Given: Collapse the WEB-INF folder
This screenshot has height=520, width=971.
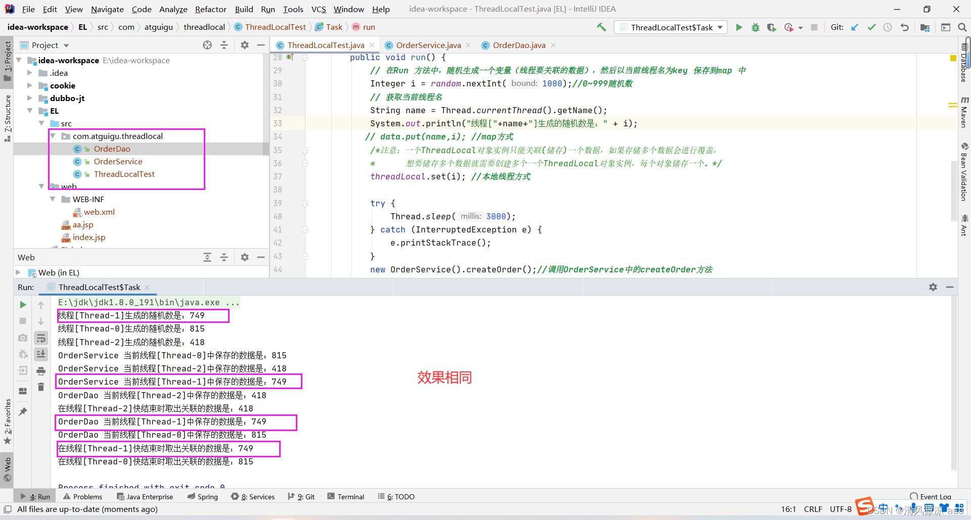Looking at the screenshot, I should click(x=53, y=199).
